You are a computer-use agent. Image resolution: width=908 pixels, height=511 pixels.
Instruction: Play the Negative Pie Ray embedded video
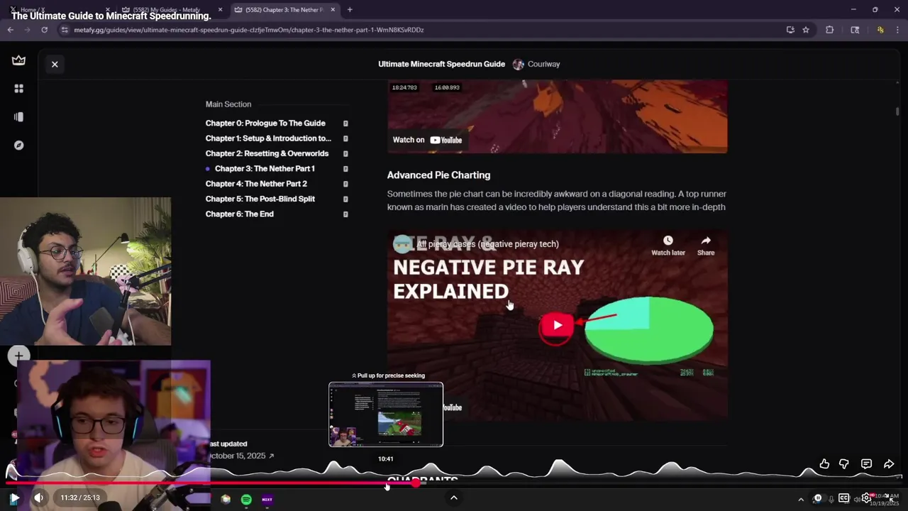557,325
